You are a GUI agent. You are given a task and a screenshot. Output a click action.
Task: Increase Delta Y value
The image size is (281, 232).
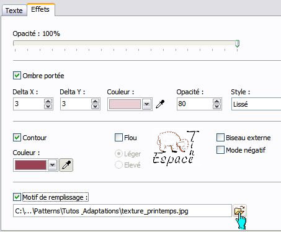[x=95, y=101]
